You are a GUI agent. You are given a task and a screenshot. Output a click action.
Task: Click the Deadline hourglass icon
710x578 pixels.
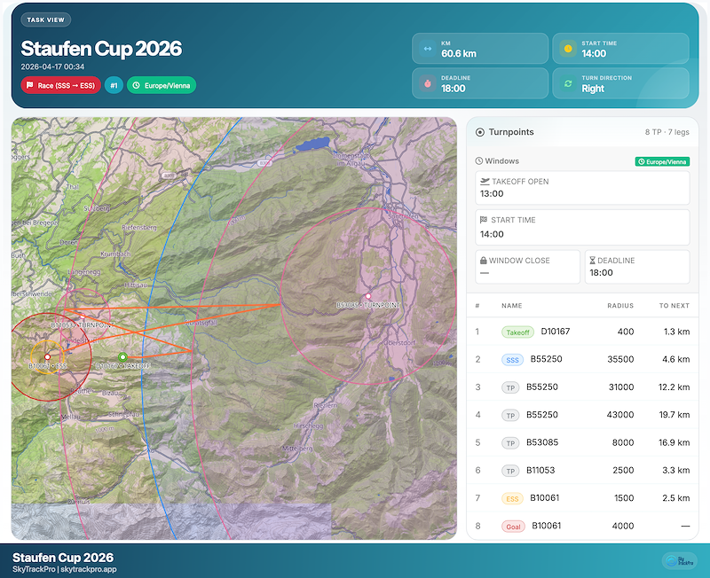tap(593, 259)
